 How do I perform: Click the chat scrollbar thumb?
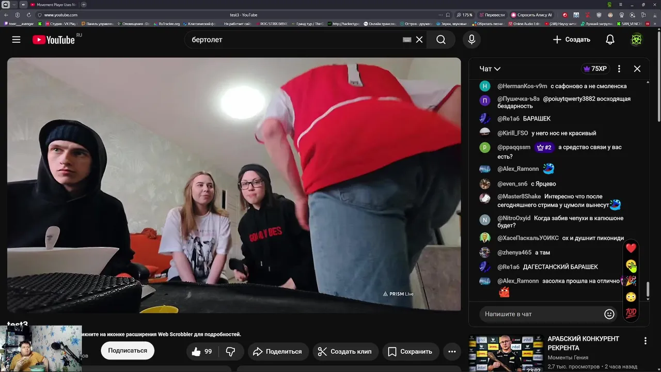coord(648,289)
